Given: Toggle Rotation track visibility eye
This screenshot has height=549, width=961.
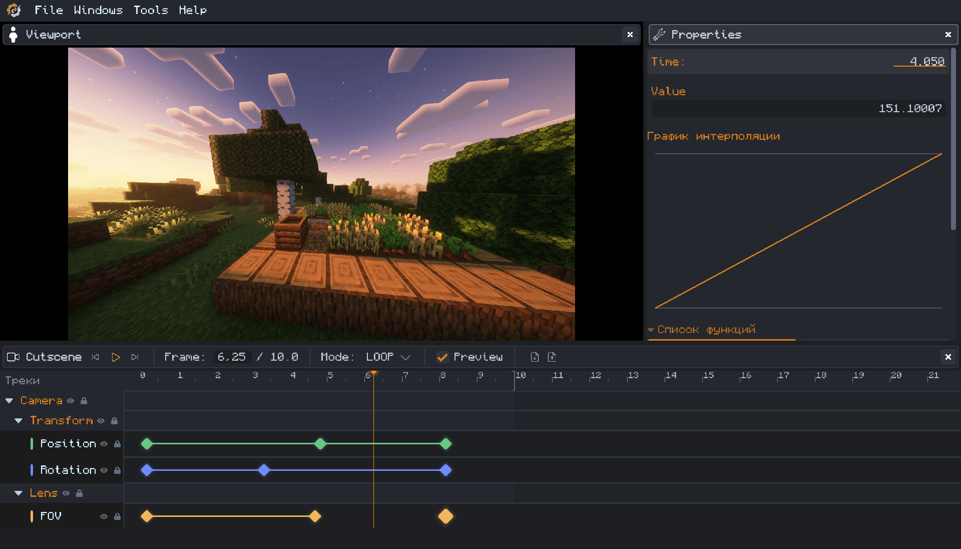Looking at the screenshot, I should click(104, 470).
